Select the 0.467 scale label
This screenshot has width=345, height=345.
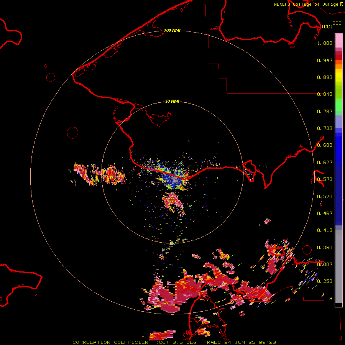[x=325, y=214]
